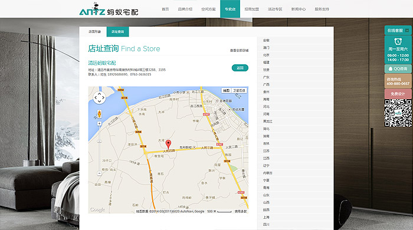
Task: Select 吉林 in the province list
Action: [x=266, y=143]
